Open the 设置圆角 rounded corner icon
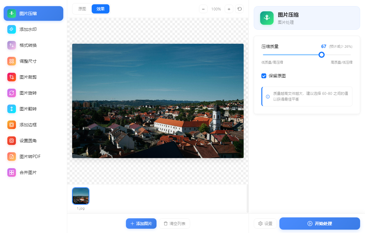Image resolution: width=365 pixels, height=233 pixels. point(12,141)
